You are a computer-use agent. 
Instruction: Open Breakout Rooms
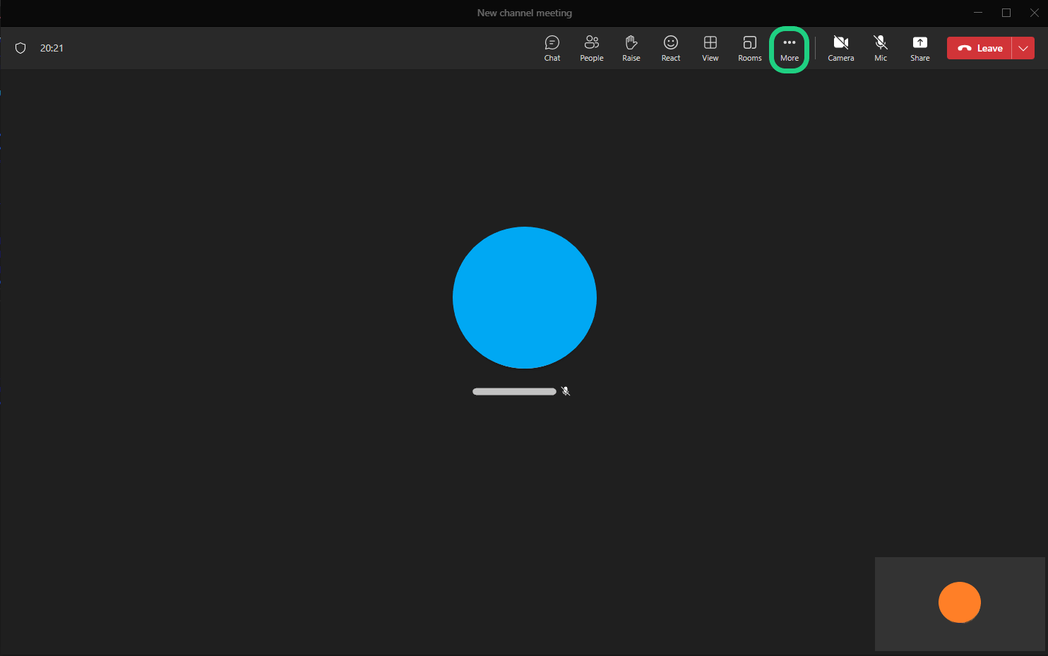point(749,48)
